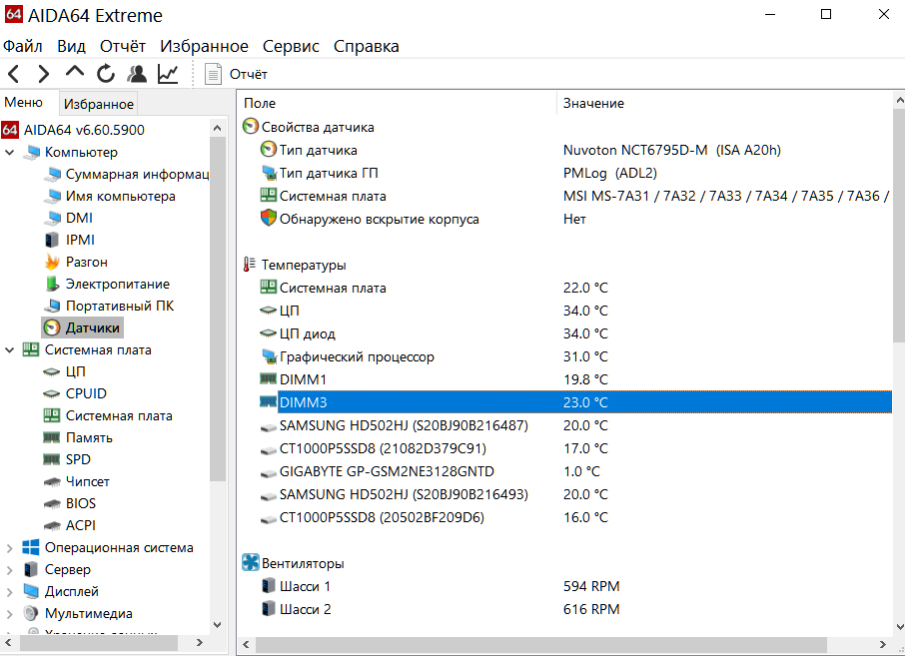Open the graph chart icon in toolbar
This screenshot has width=905, height=656.
[x=169, y=73]
